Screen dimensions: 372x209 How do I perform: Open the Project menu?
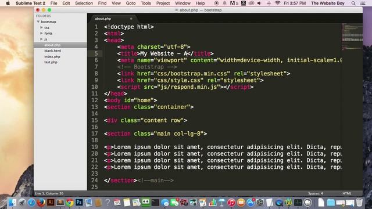(163, 3)
